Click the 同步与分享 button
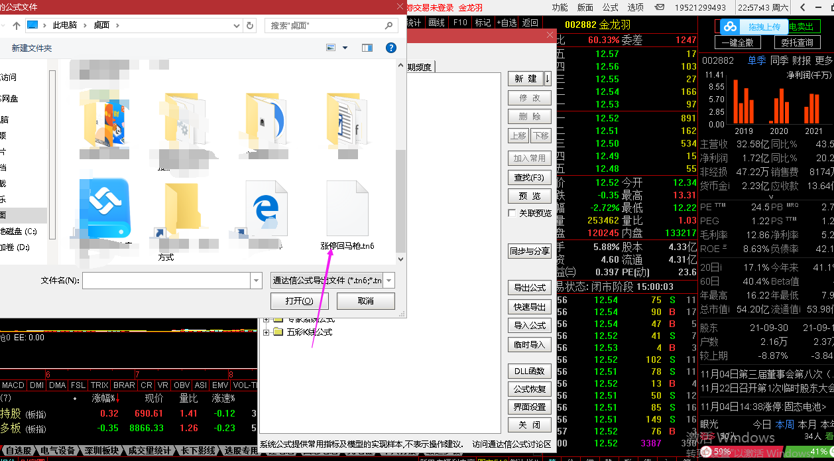Screen dimensions: 834x461 [x=530, y=251]
